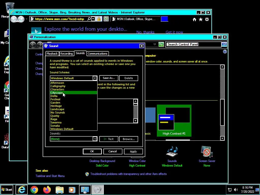Screen dimensions: 260x195
Task: Click IE address search magnifier
Action: coord(89,19)
